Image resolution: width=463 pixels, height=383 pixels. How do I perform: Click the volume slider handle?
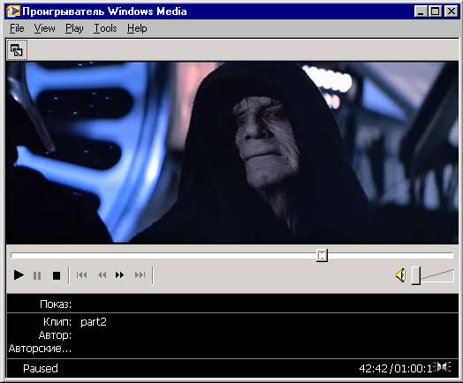416,275
